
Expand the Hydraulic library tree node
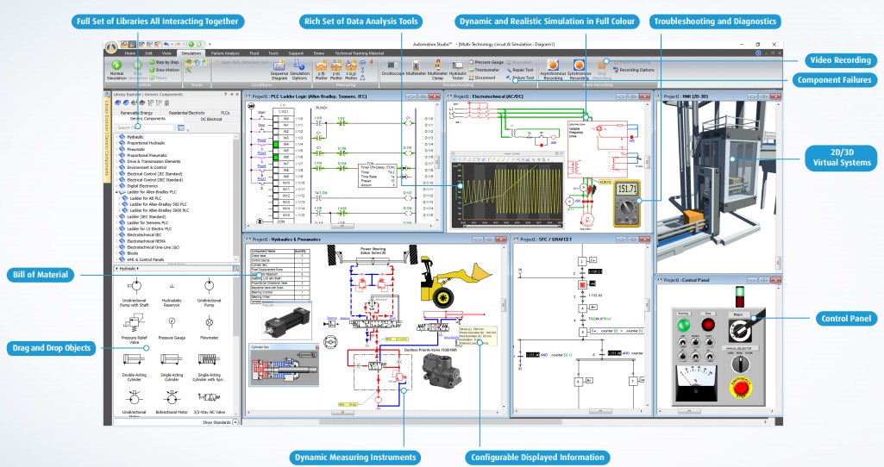116,136
